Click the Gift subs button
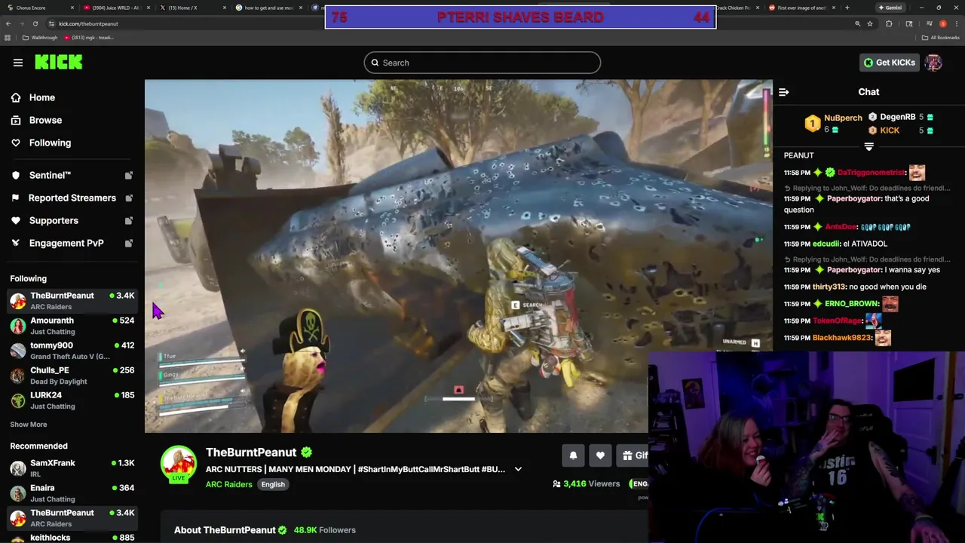The width and height of the screenshot is (965, 543). pos(633,456)
